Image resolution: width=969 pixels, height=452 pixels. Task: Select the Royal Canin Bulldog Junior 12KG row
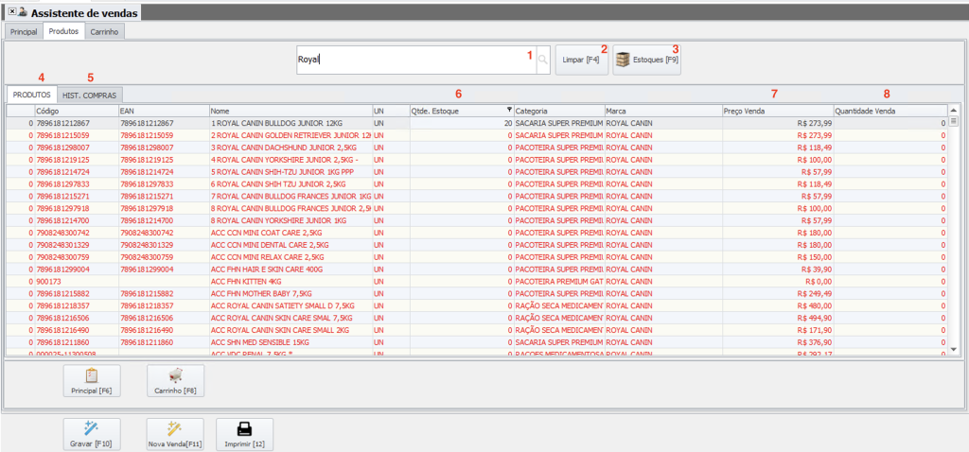point(284,123)
